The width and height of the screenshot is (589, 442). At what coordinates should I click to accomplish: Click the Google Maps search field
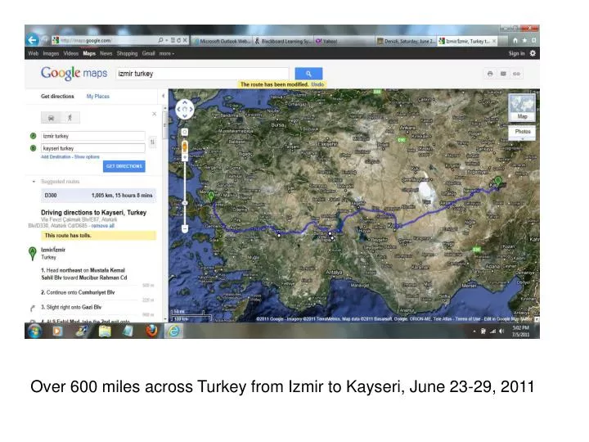(x=203, y=74)
